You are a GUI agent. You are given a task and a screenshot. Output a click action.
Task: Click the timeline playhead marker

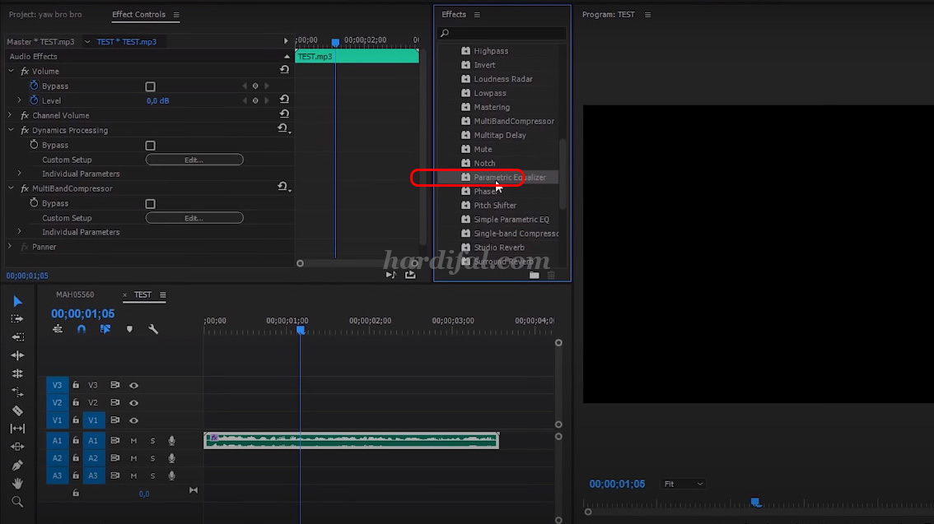click(x=301, y=330)
